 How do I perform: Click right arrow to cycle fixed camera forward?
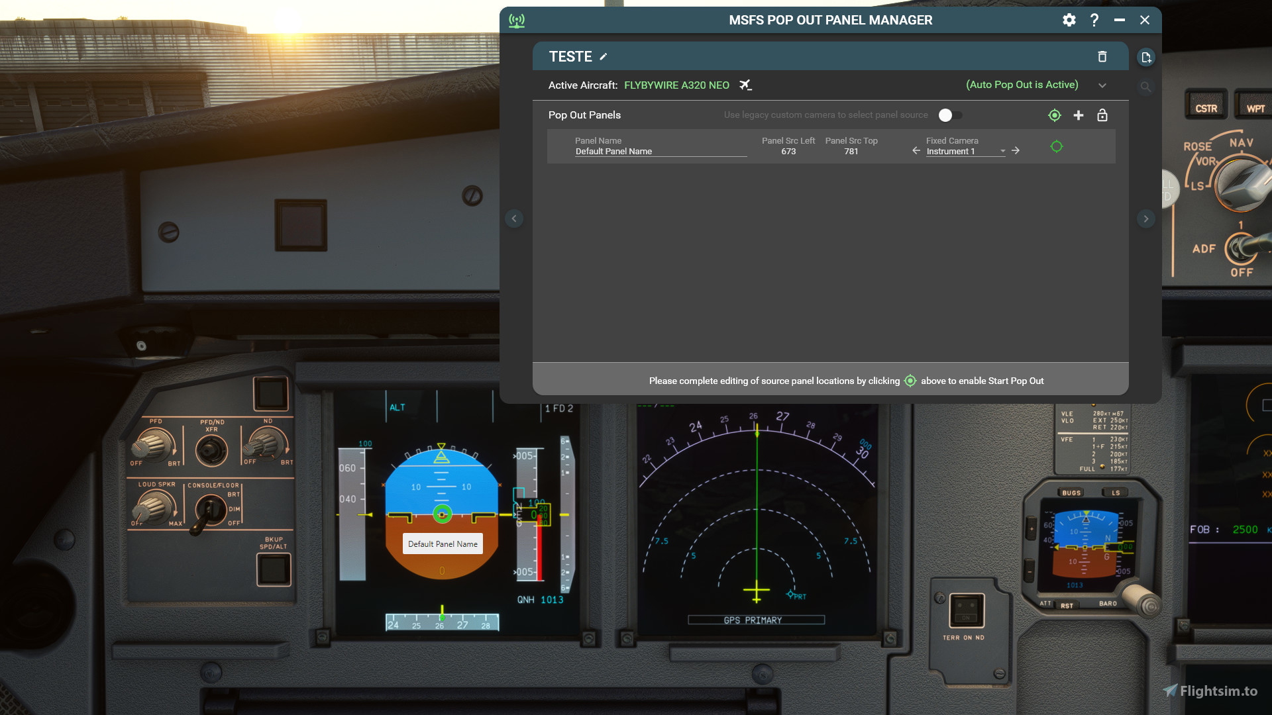click(1016, 150)
